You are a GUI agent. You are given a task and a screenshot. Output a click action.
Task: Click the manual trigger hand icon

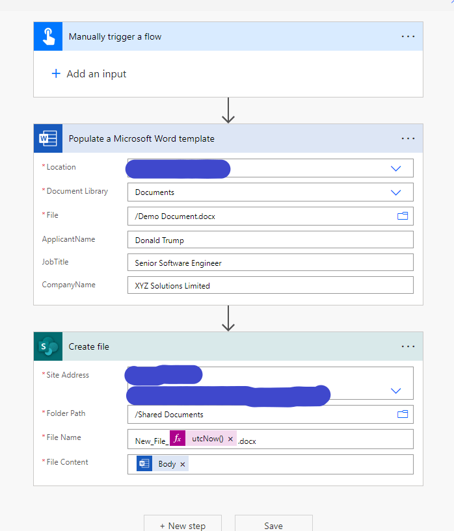tap(48, 36)
